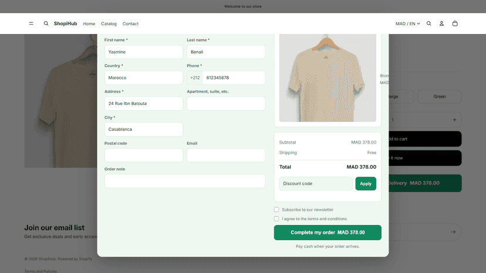Image resolution: width=486 pixels, height=273 pixels.
Task: Click the Discount code field
Action: (x=316, y=183)
